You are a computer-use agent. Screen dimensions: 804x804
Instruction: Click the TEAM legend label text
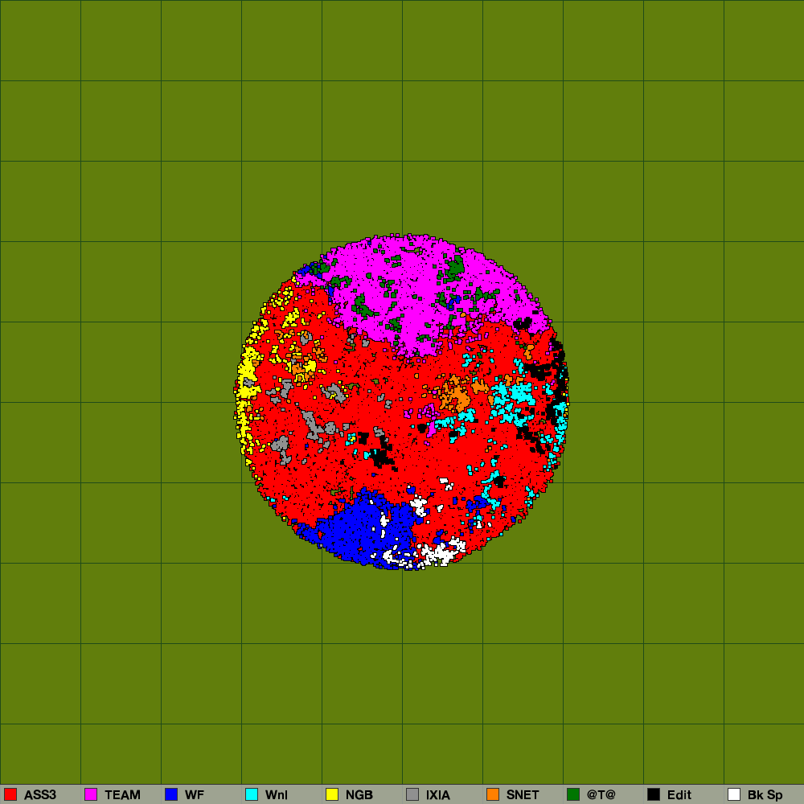point(122,795)
